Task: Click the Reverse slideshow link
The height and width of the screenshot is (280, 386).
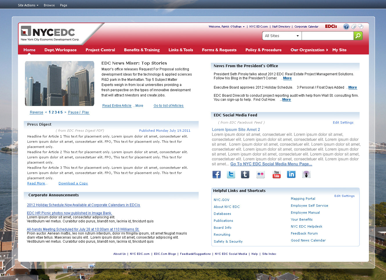Action: click(x=37, y=112)
